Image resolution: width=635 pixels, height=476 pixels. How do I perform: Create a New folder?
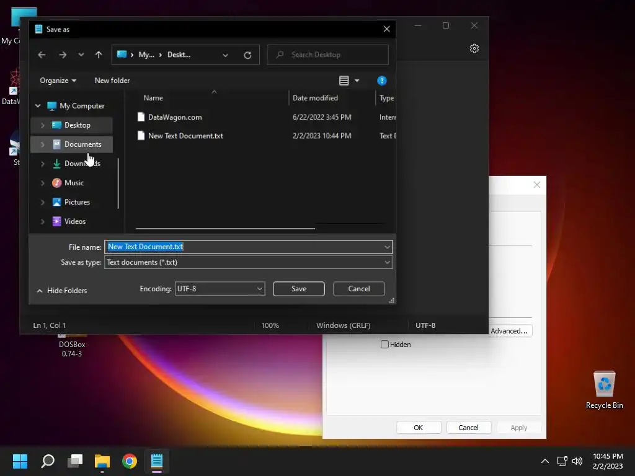click(x=112, y=81)
